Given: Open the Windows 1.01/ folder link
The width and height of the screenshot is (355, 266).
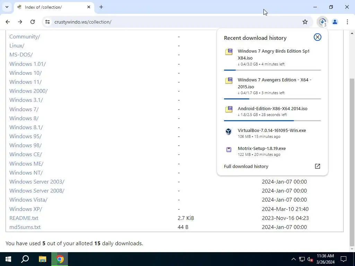Looking at the screenshot, I should (27, 64).
